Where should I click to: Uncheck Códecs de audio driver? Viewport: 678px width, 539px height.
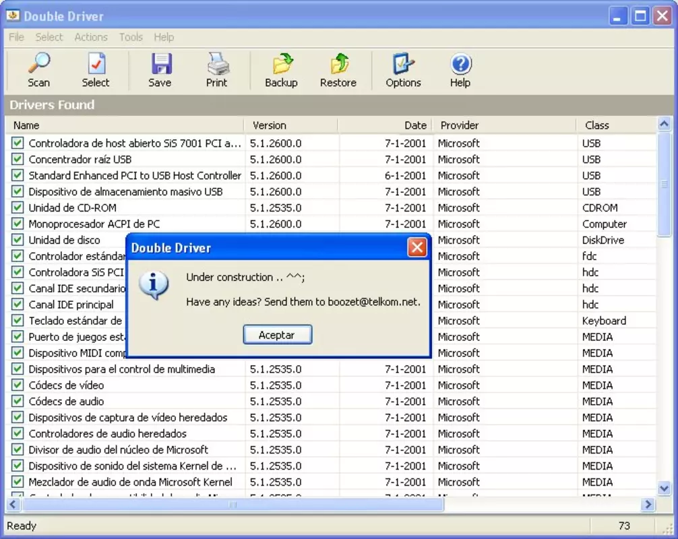tap(18, 401)
